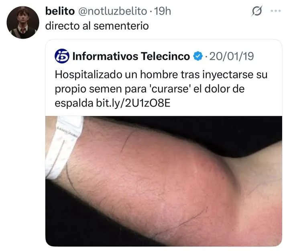
Task: Open the bit.ly/2U1zO8E link
Action: point(133,103)
